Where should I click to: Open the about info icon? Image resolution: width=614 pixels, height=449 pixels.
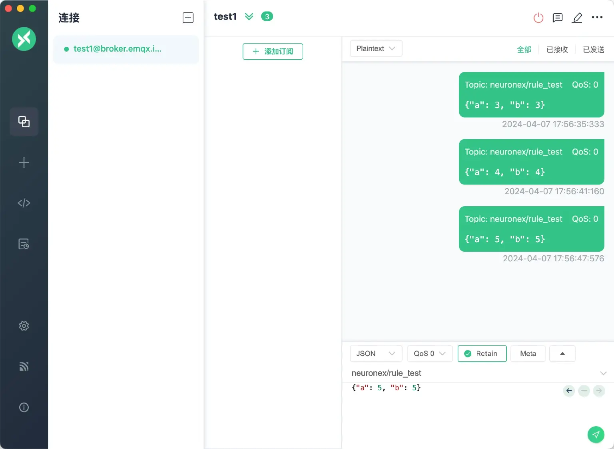point(24,407)
